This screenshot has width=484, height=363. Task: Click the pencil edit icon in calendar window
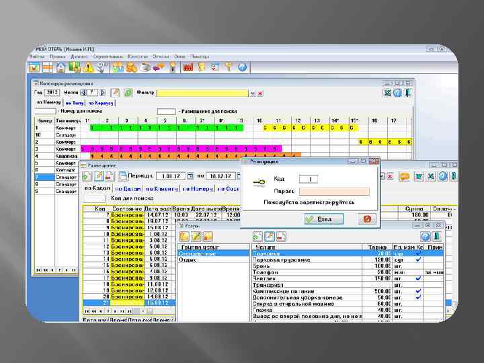pyautogui.click(x=115, y=92)
